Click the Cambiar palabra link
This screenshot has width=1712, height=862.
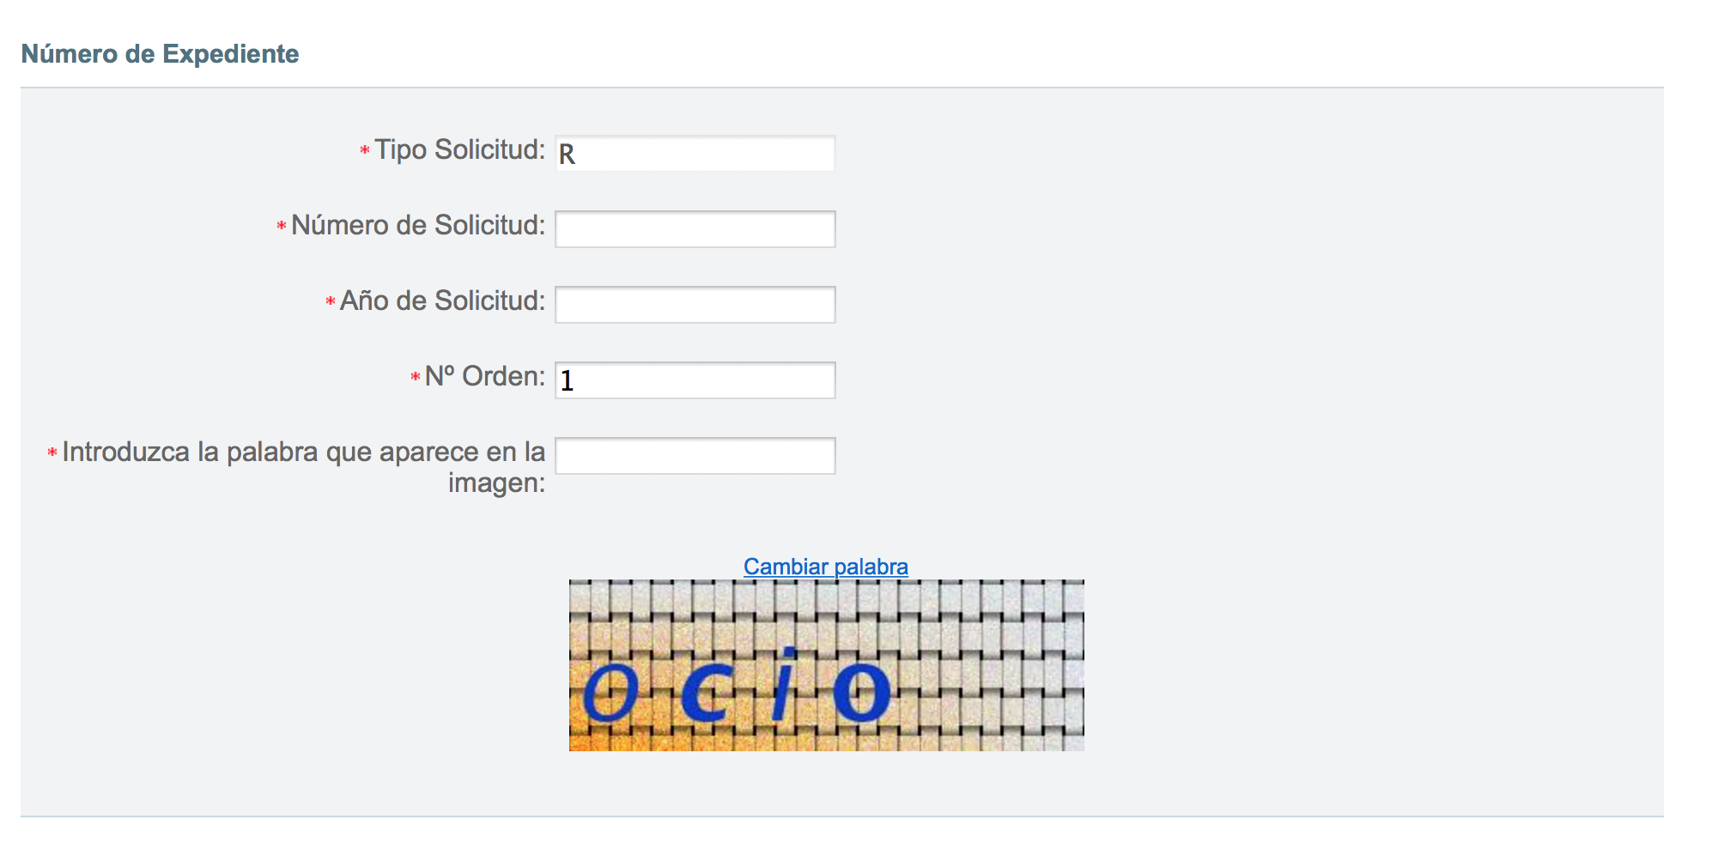[825, 567]
